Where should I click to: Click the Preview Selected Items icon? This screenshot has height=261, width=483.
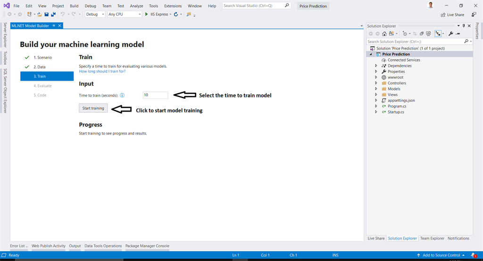(458, 33)
